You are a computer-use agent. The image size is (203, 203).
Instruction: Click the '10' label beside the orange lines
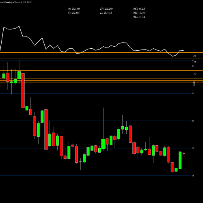pos(195,74)
